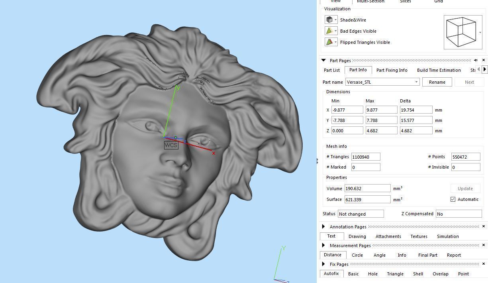The width and height of the screenshot is (488, 283).
Task: Close the Measurement Pages panel
Action: pyautogui.click(x=484, y=245)
